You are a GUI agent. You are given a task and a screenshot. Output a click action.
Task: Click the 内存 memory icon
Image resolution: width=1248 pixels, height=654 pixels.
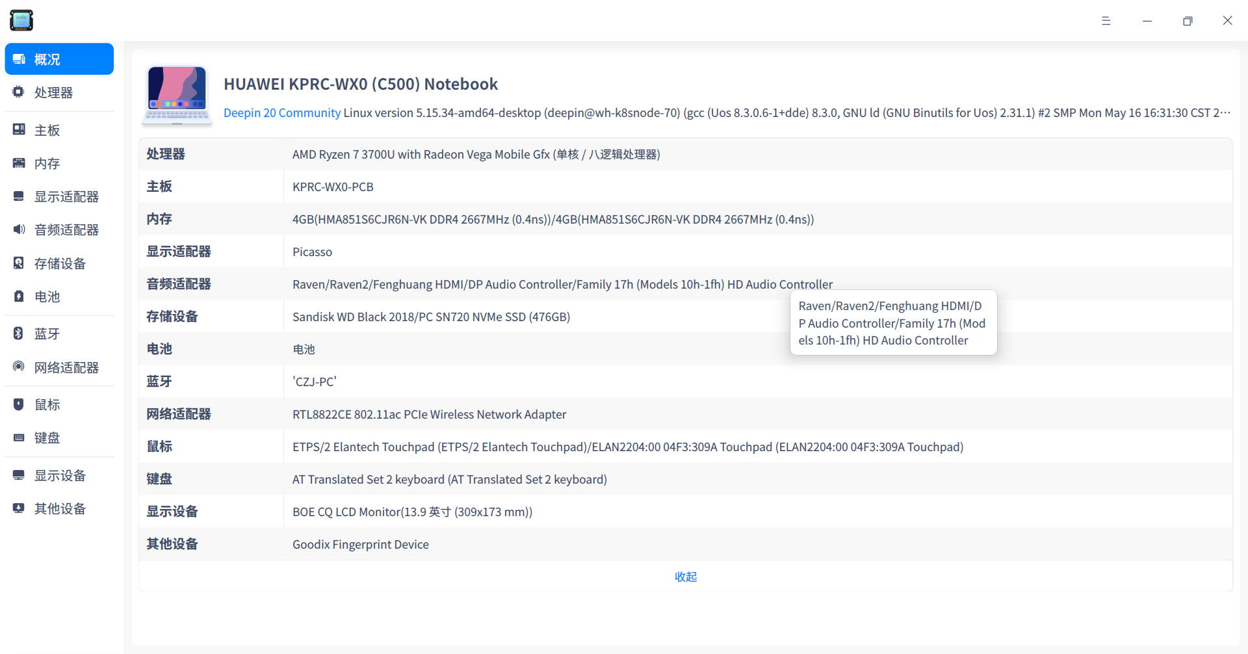(x=19, y=163)
